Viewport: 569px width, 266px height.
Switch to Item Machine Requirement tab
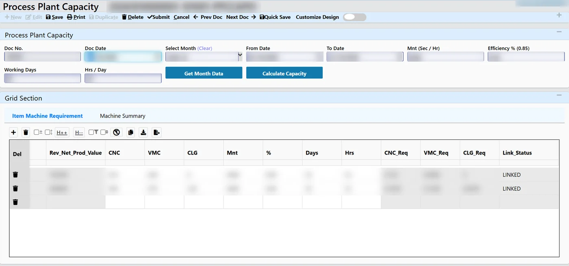(x=48, y=116)
